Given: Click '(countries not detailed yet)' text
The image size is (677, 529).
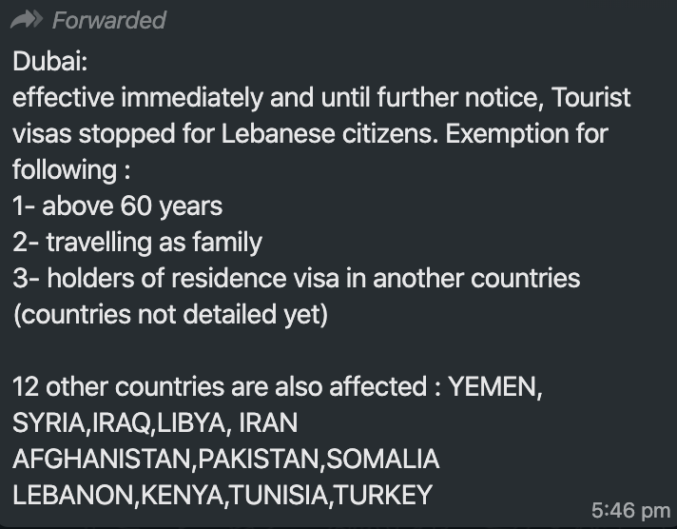Looking at the screenshot, I should point(170,315).
